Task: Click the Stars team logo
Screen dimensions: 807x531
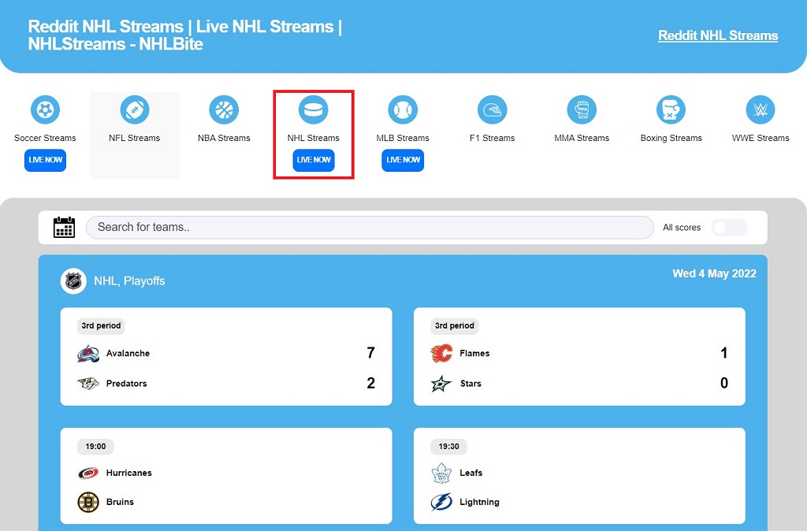Action: 441,384
